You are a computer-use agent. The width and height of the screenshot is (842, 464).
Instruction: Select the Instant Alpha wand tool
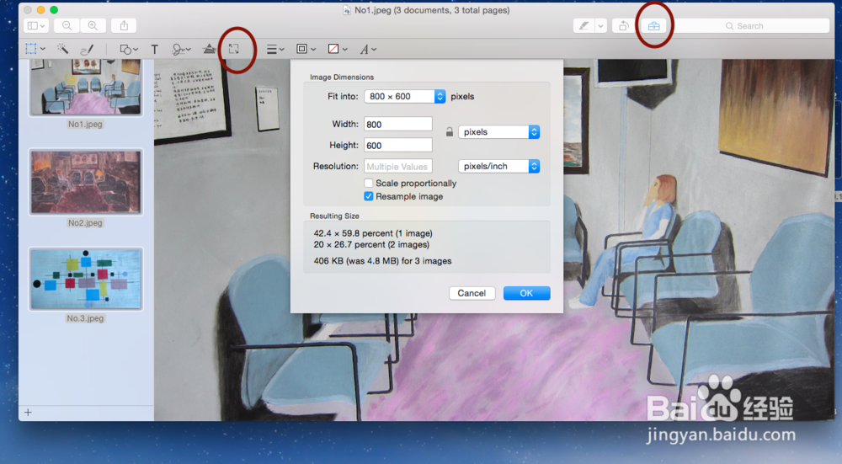[63, 50]
